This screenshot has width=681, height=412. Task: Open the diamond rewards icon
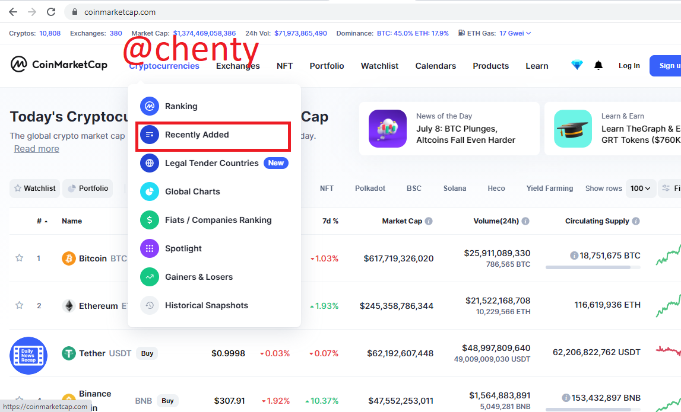click(577, 65)
